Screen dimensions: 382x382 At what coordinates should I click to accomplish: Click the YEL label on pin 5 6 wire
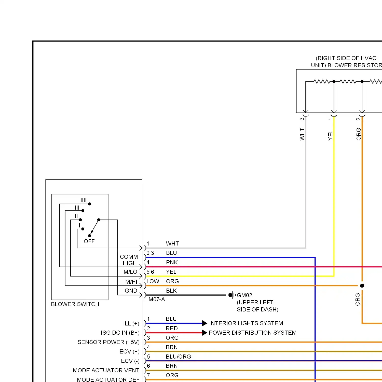point(171,272)
